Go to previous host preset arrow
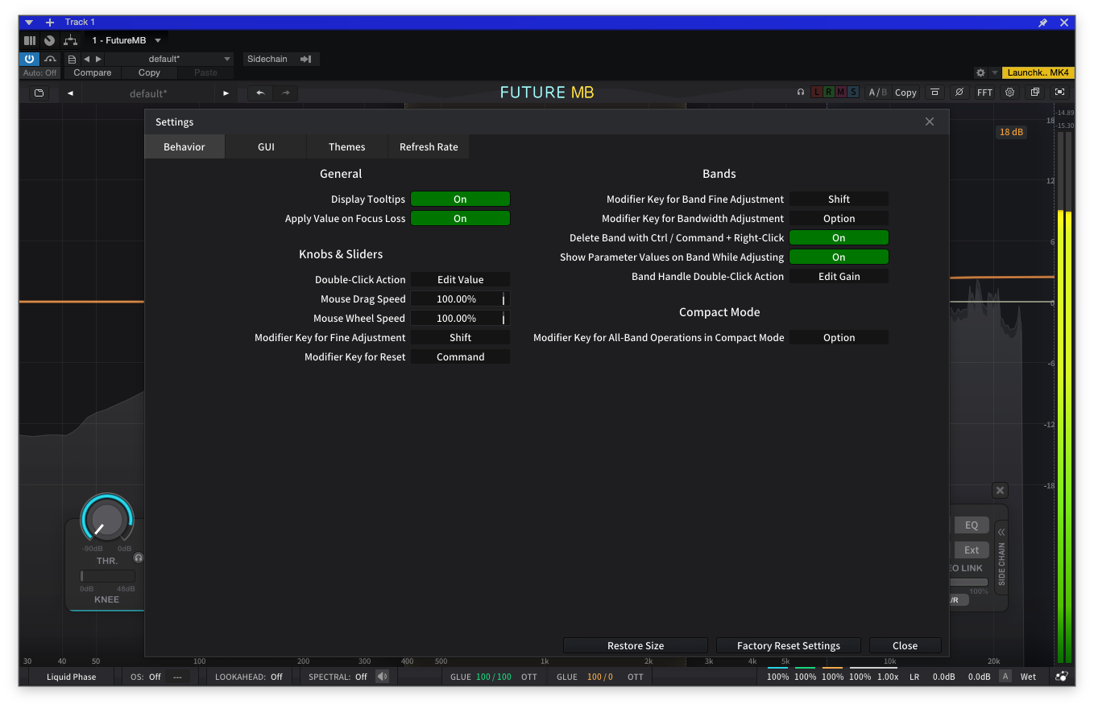Screen dimensions: 1094x708 click(x=87, y=59)
